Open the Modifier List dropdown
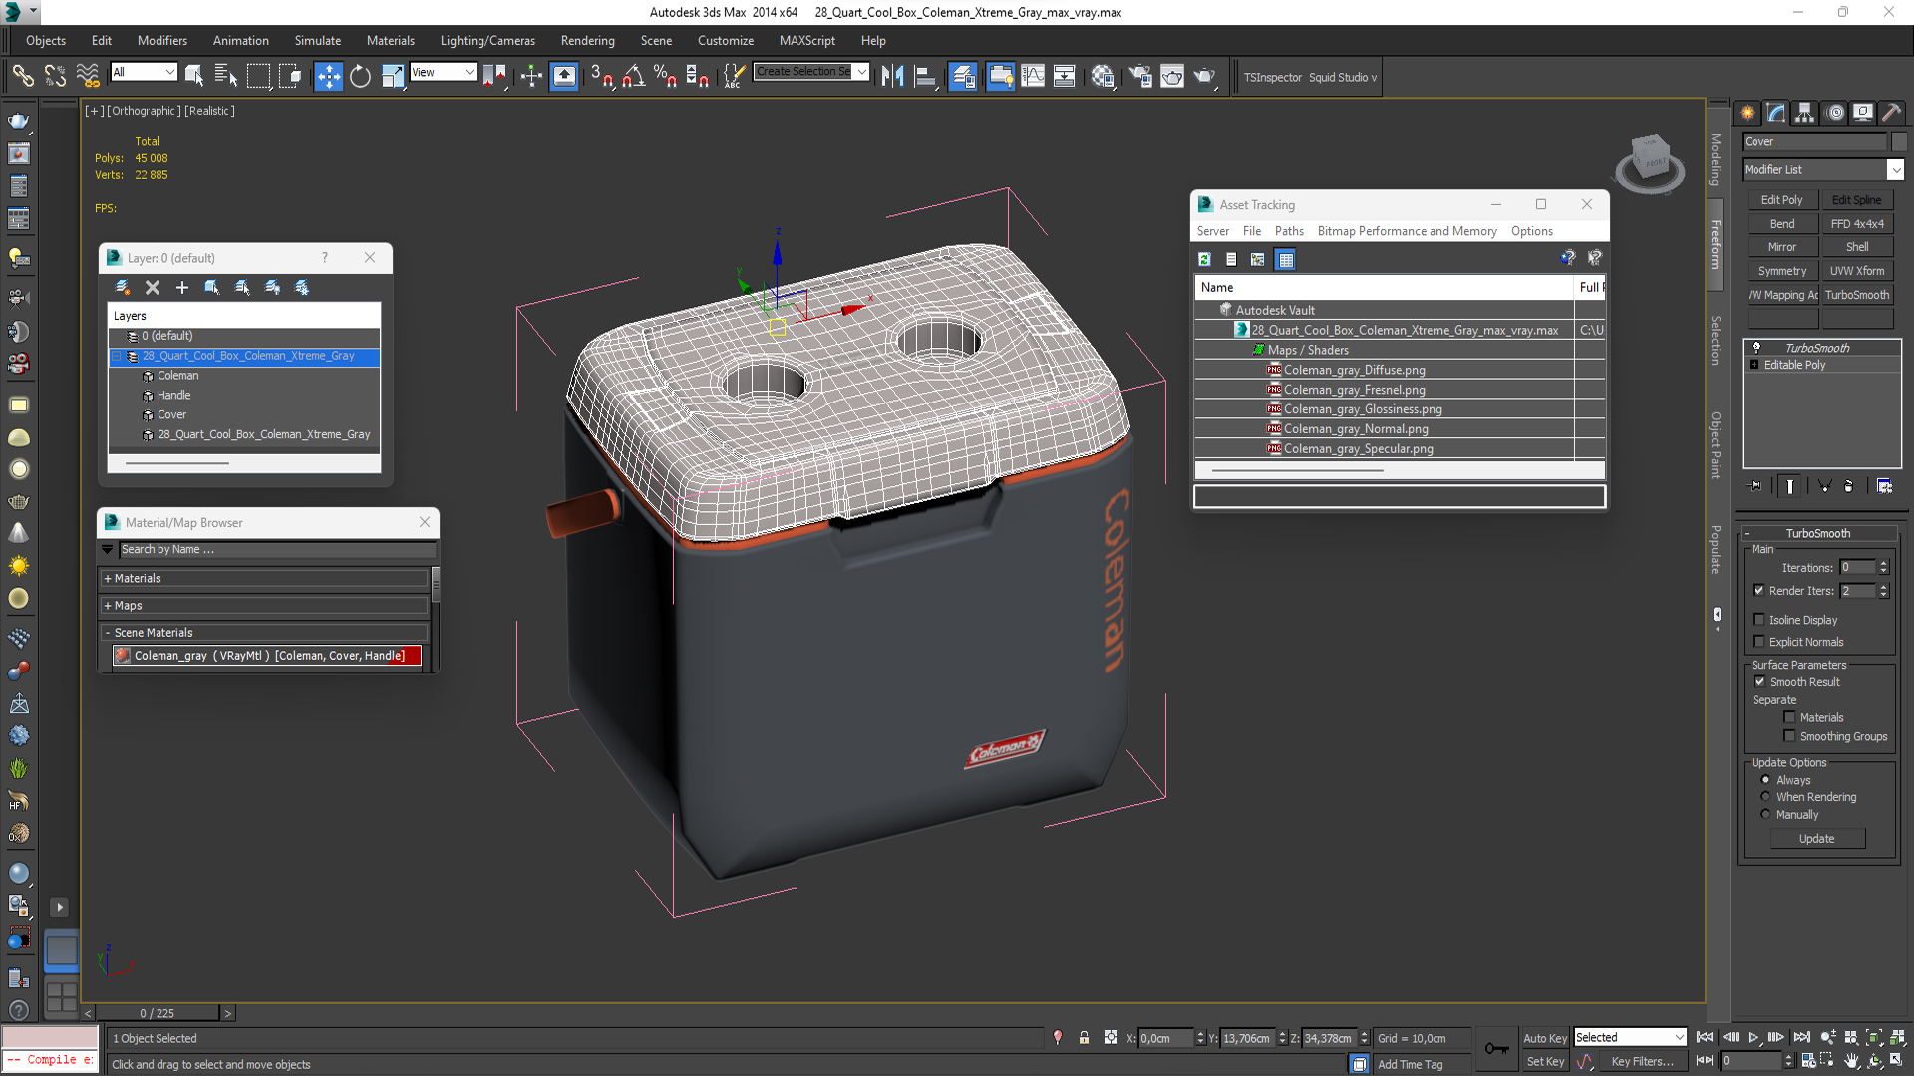This screenshot has width=1914, height=1076. point(1896,170)
